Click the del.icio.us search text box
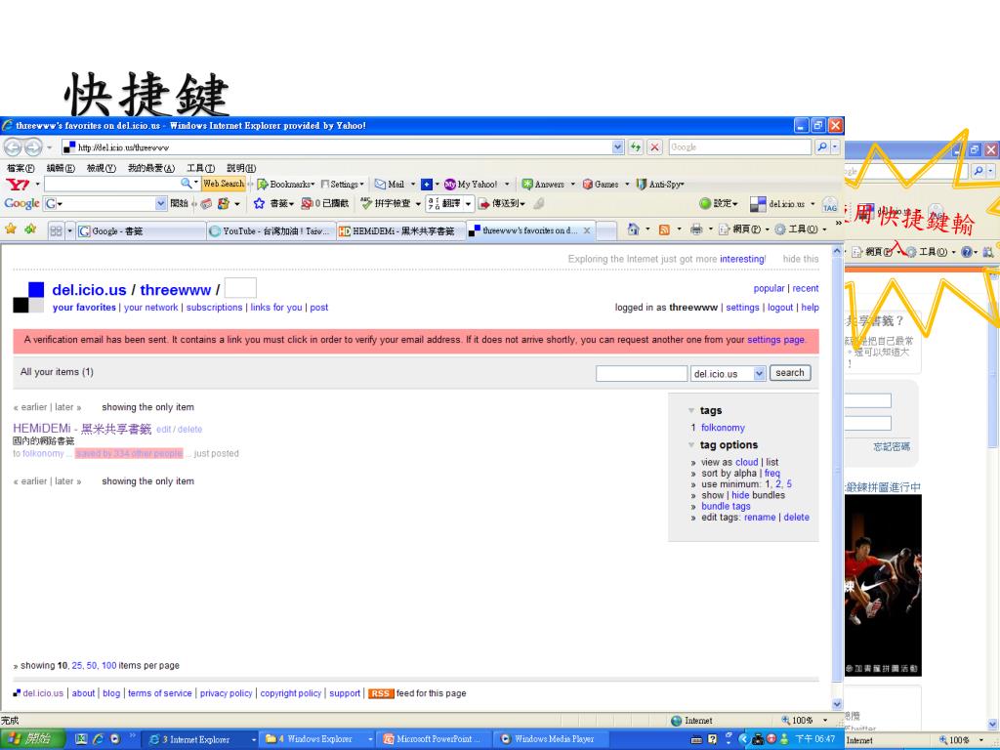The width and height of the screenshot is (1000, 750). (641, 374)
